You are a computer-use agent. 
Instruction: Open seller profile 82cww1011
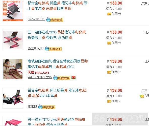click(x=36, y=19)
